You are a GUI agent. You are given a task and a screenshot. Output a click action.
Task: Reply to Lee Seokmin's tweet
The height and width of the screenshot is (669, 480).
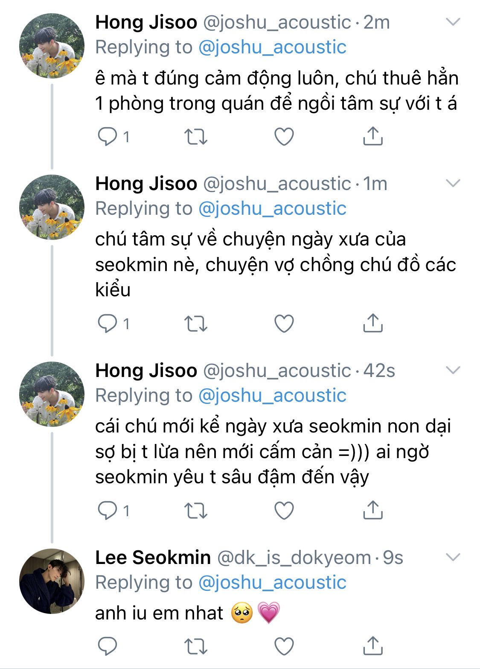pos(108,646)
